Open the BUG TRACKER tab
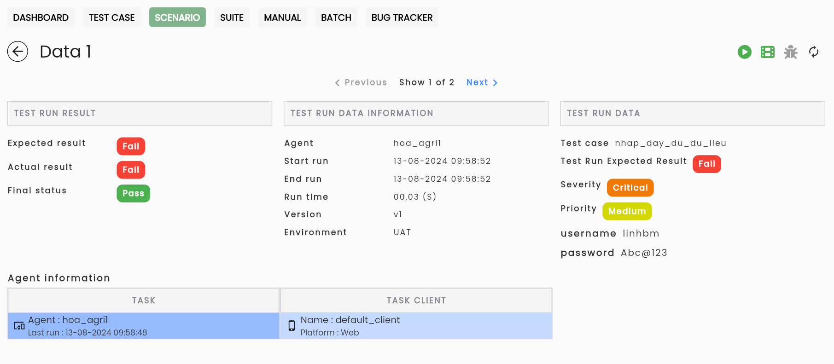This screenshot has width=834, height=364. [x=402, y=17]
